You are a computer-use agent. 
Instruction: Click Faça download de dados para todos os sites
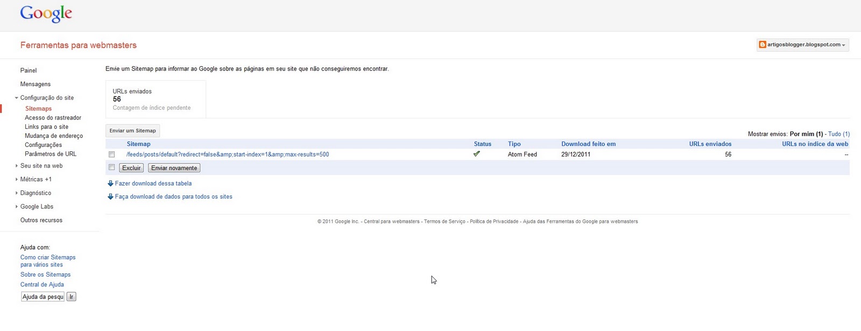(x=174, y=197)
